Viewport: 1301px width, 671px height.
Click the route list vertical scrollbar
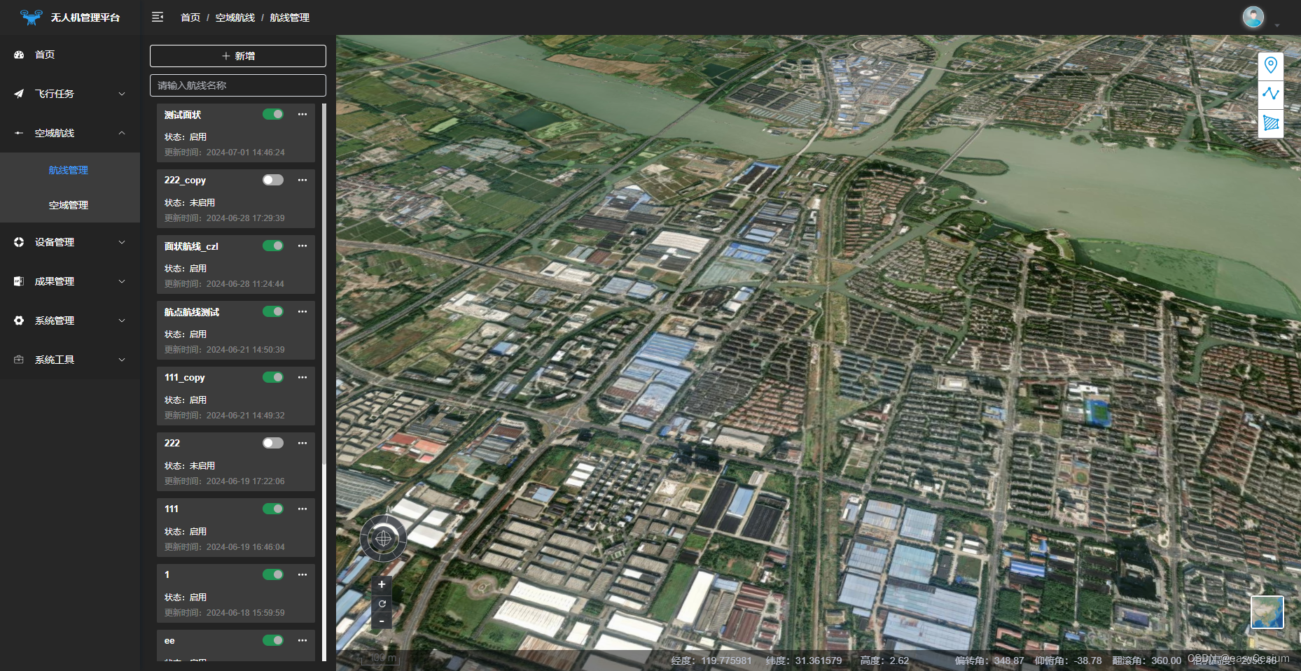pos(324,283)
